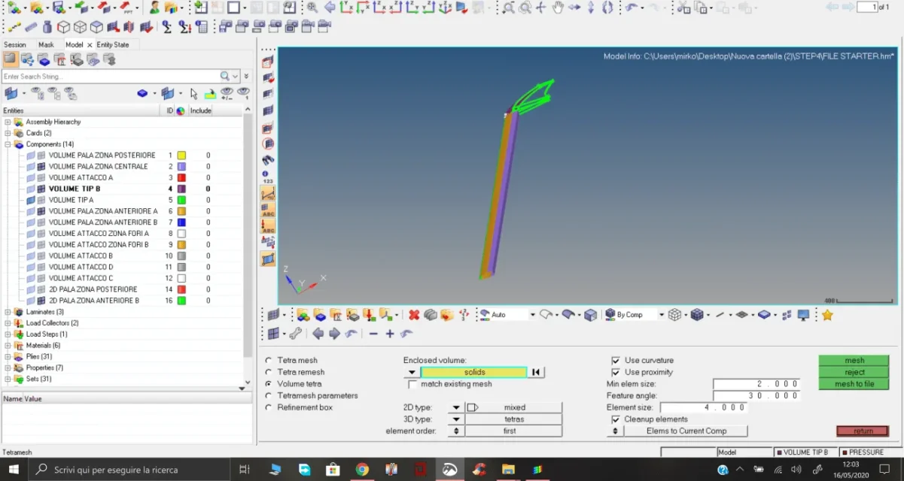Click the cut icon in top toolbar
Screen dimensions: 904x481
[683, 8]
